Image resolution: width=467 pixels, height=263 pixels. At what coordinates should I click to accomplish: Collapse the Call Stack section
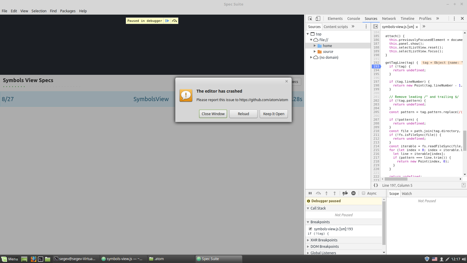(x=308, y=208)
